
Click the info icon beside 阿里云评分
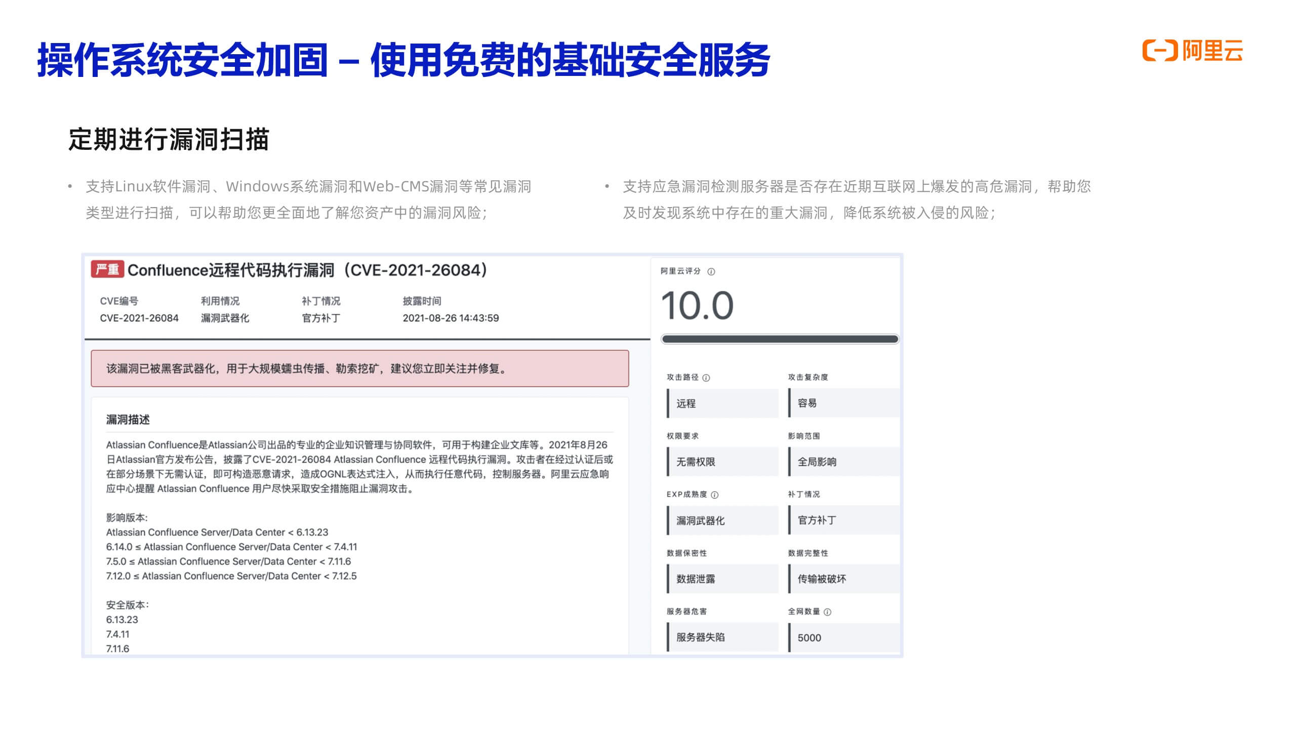pyautogui.click(x=711, y=272)
